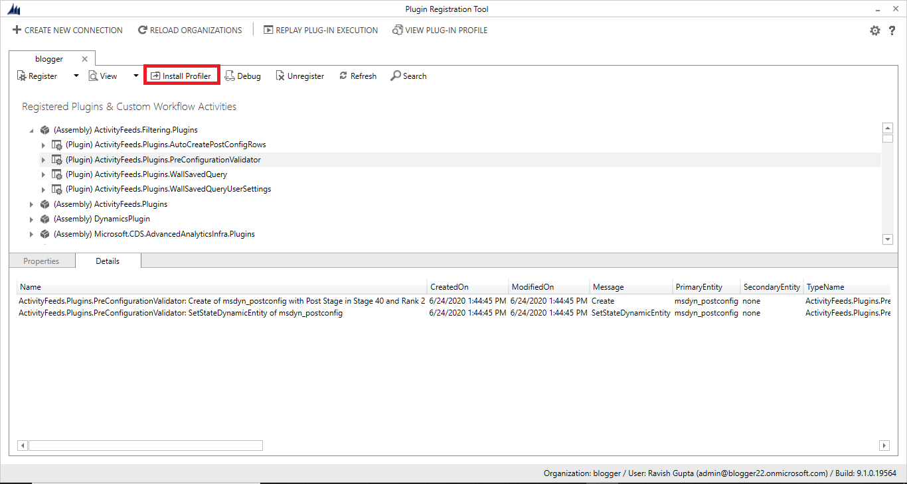Viewport: 907px width, 484px height.
Task: Switch to the Properties tab
Action: pos(41,261)
